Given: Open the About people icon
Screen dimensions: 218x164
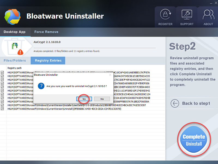Looking at the screenshot, I should [x=208, y=15].
